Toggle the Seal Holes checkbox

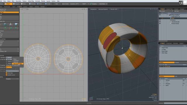click(x=6, y=73)
